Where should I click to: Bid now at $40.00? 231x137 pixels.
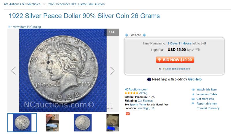175,60
